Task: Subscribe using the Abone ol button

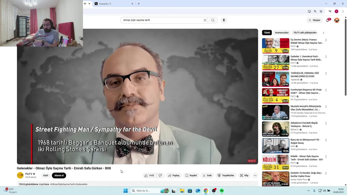Action: pos(59,175)
